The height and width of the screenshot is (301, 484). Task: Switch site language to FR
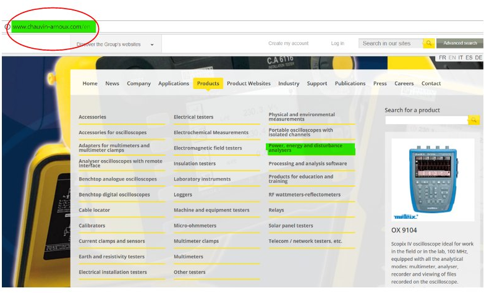pyautogui.click(x=442, y=57)
